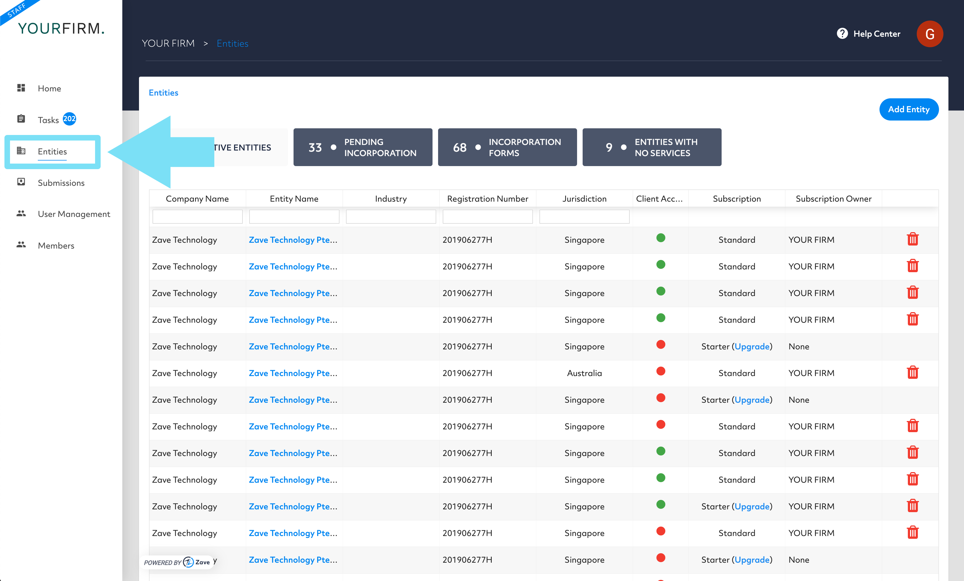Click trash icon in Starter row owned by YOUR FIRM
Screen dimensions: 964x581
click(x=912, y=505)
